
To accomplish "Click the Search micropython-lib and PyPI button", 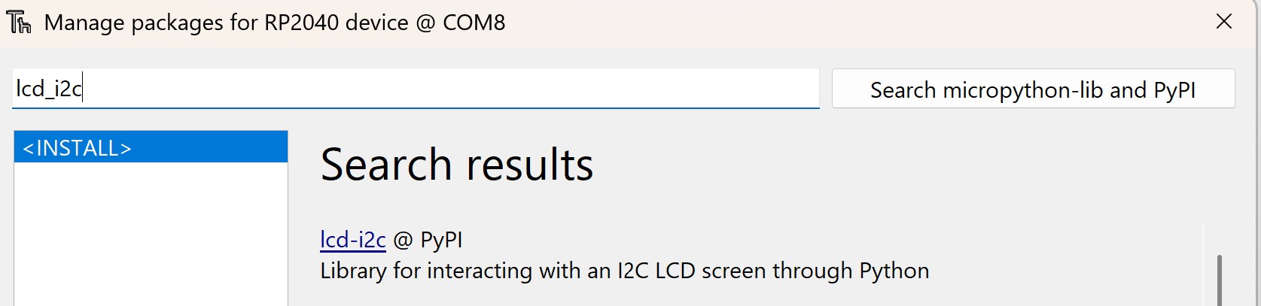I will 1032,89.
